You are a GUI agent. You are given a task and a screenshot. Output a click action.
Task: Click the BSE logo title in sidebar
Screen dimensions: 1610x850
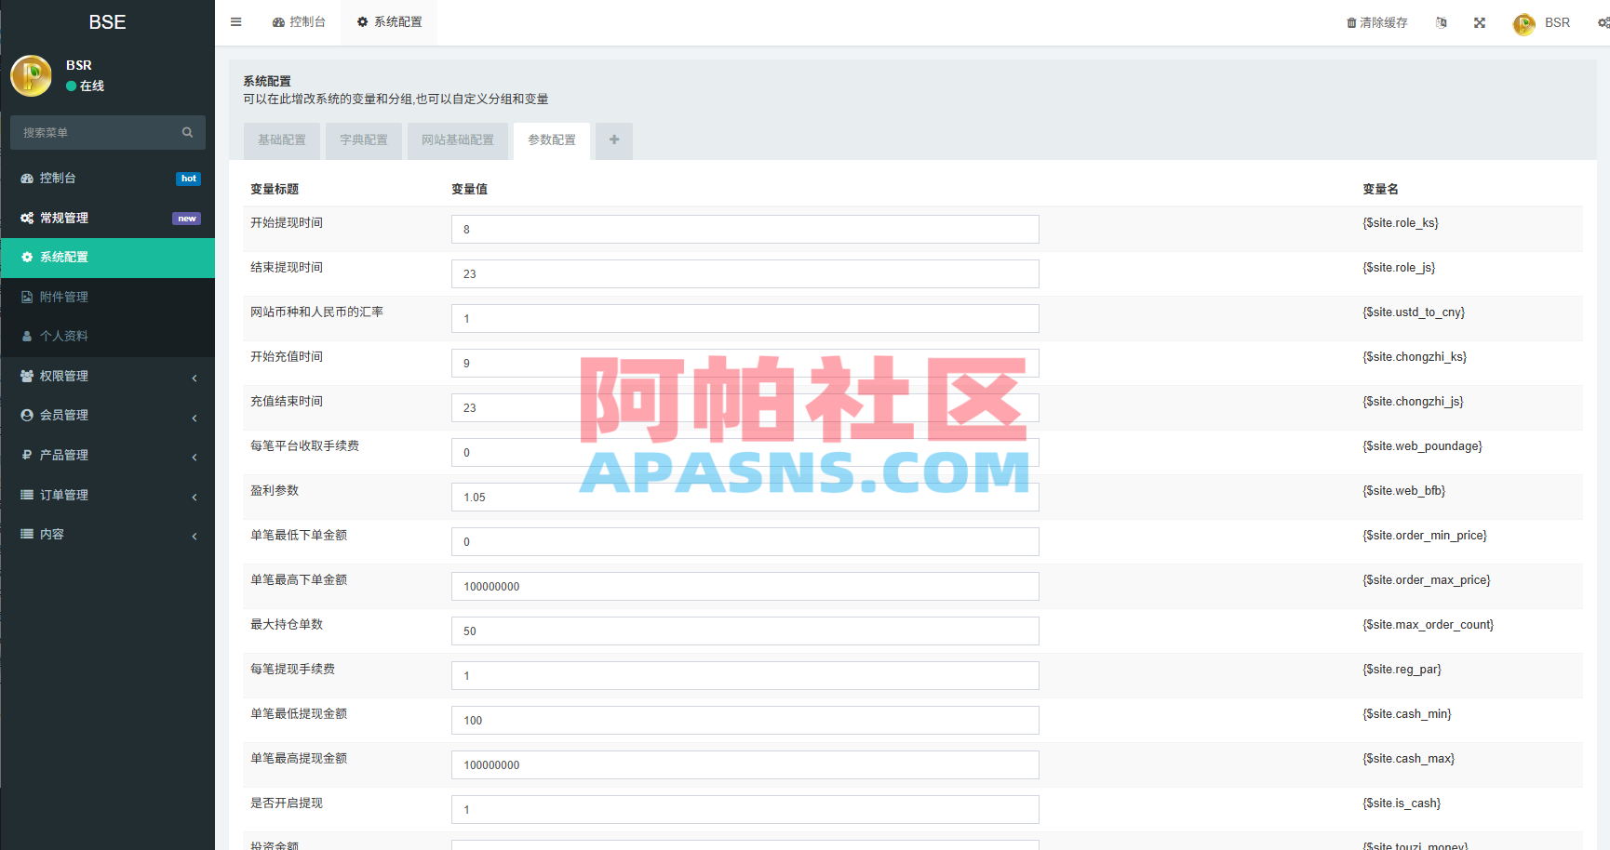coord(107,22)
